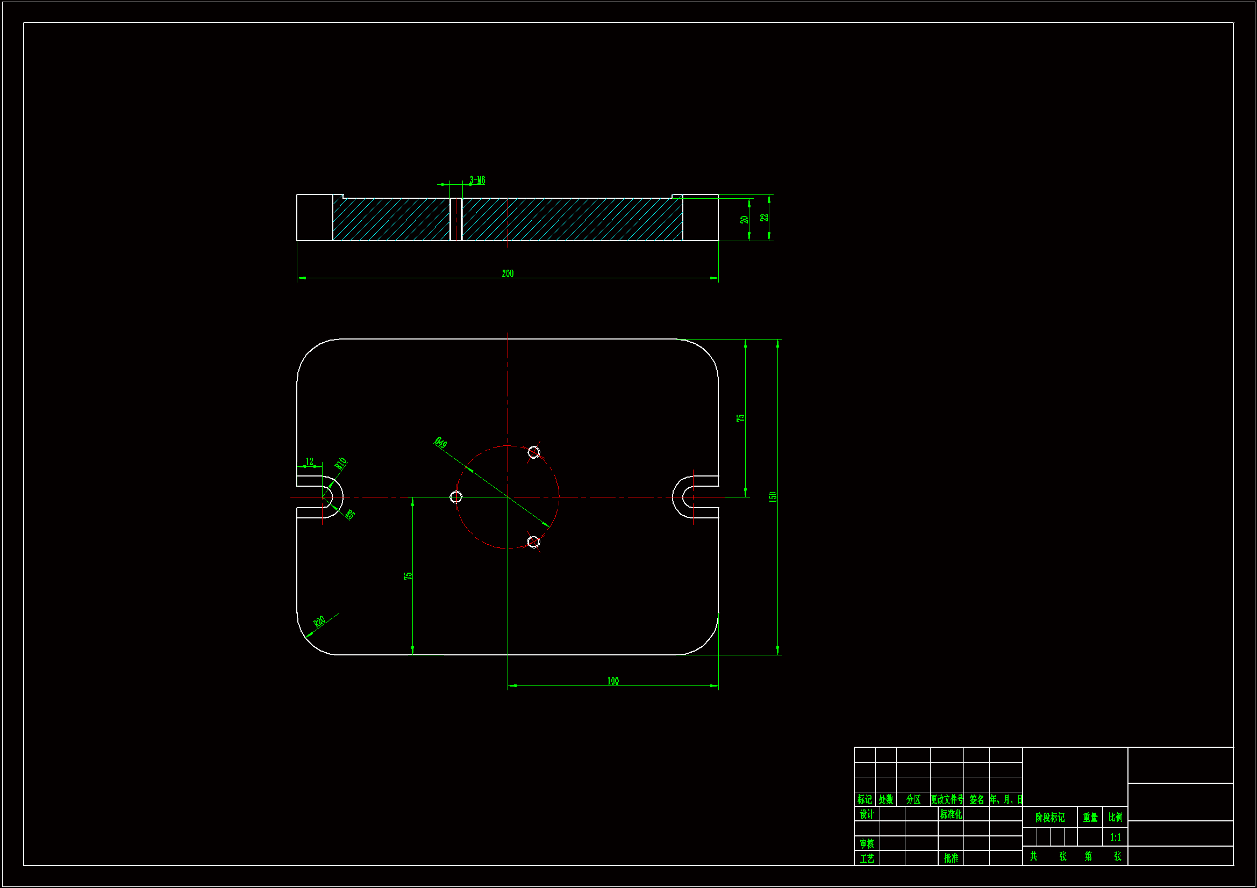Click the 批准 title block label

point(951,858)
